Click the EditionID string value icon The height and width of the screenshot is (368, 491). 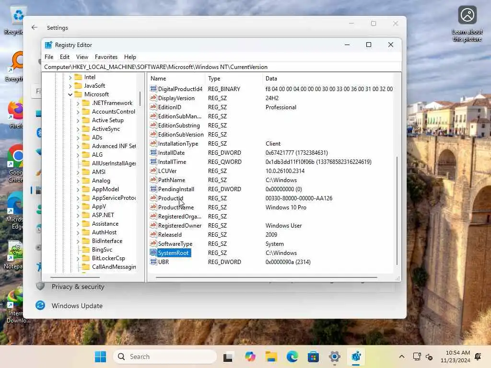153,107
